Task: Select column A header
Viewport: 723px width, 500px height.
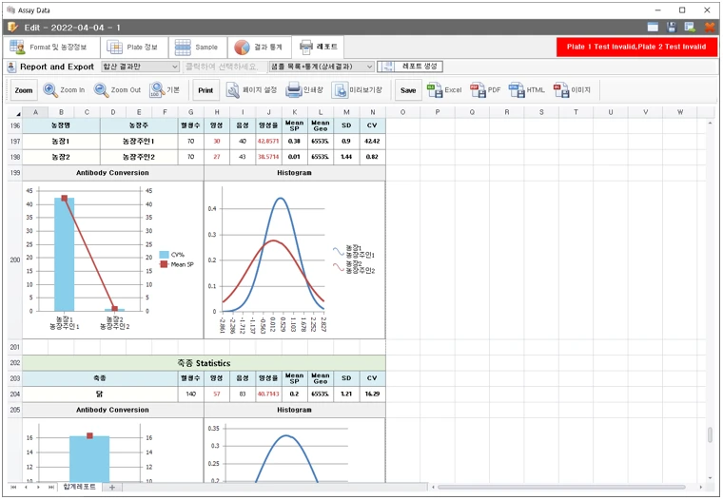Action: [x=35, y=112]
